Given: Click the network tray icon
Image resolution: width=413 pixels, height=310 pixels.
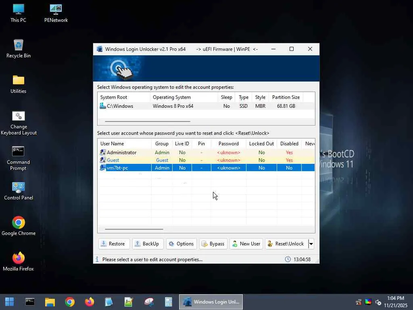Looking at the screenshot, I should [359, 302].
